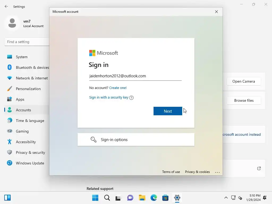Select System in Settings menu
Image resolution: width=272 pixels, height=204 pixels.
(27, 57)
